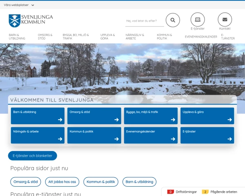Click the arrow on Evenemangskalender tile
This screenshot has height=196, width=245.
point(173,139)
